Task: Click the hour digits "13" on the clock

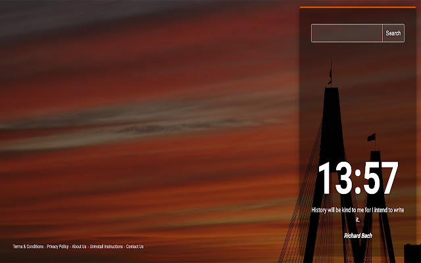Action: pyautogui.click(x=335, y=179)
